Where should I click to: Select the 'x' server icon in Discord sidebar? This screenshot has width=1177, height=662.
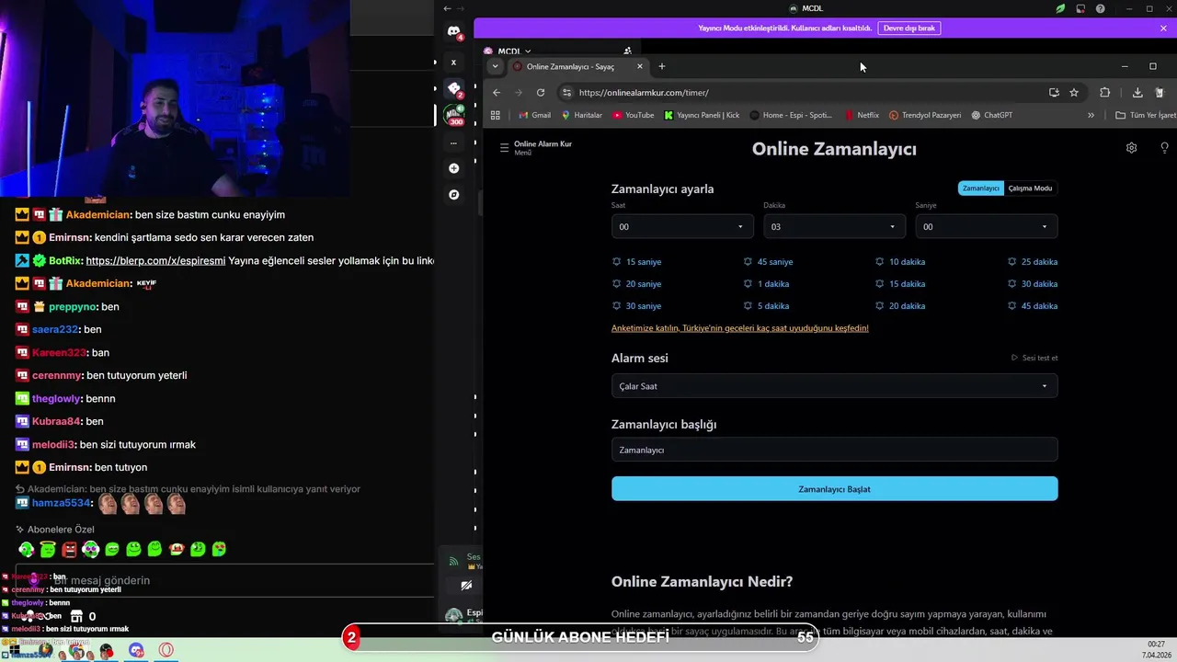pos(453,63)
